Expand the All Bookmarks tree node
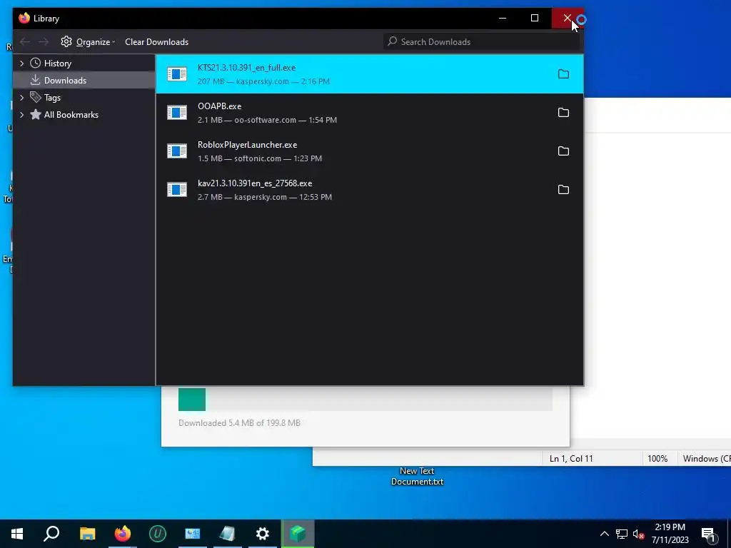 (21, 115)
